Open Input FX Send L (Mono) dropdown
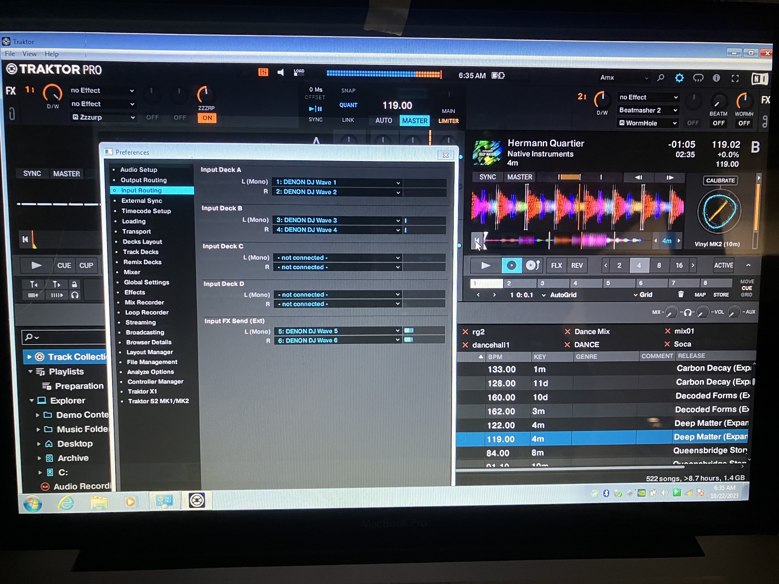The height and width of the screenshot is (584, 779). [x=338, y=331]
